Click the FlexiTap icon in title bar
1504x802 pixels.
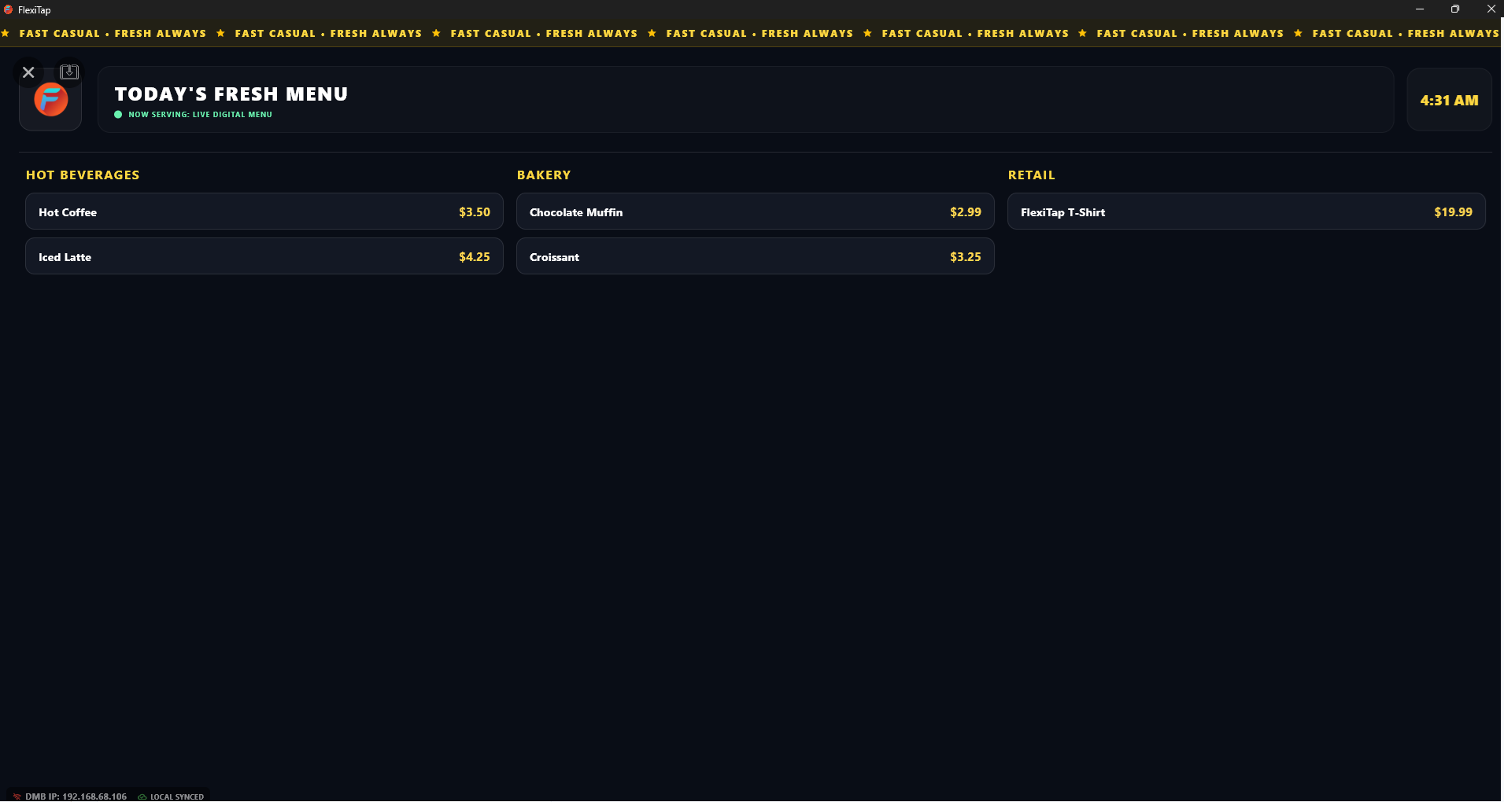click(9, 9)
